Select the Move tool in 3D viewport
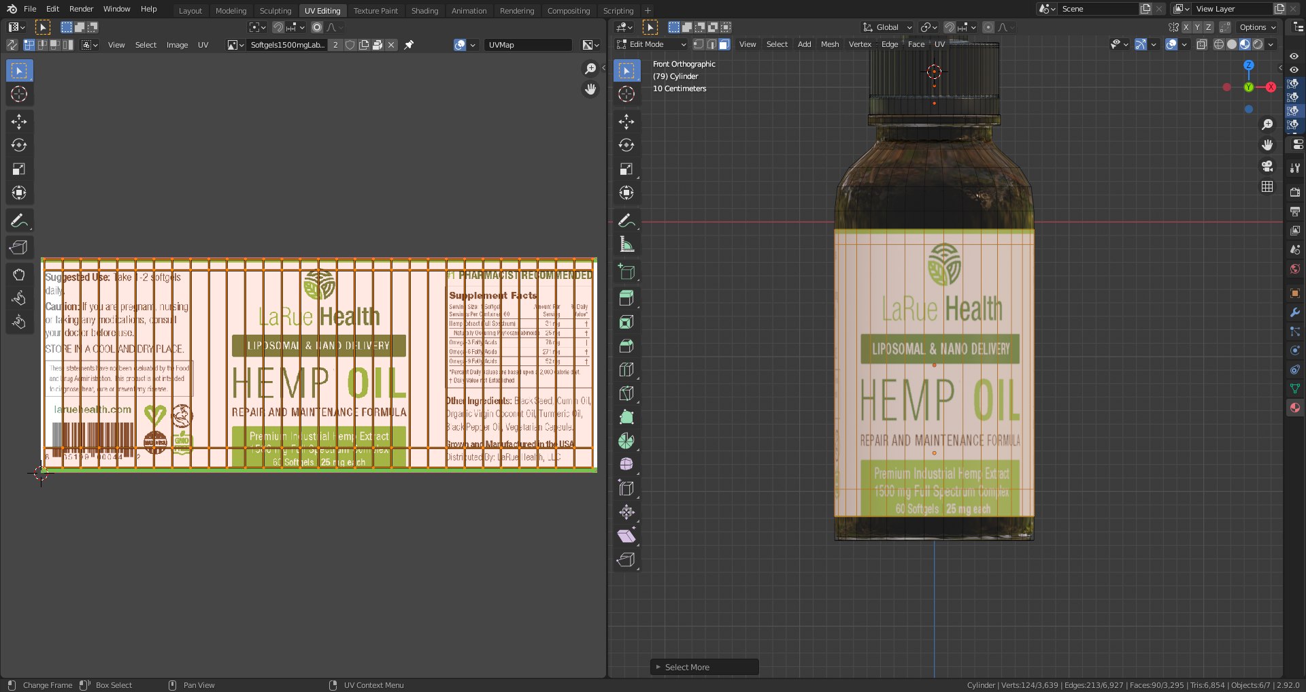1306x692 pixels. pyautogui.click(x=626, y=122)
